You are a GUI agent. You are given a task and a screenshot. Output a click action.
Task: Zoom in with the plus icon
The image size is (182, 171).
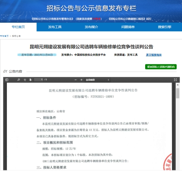click(x=81, y=80)
